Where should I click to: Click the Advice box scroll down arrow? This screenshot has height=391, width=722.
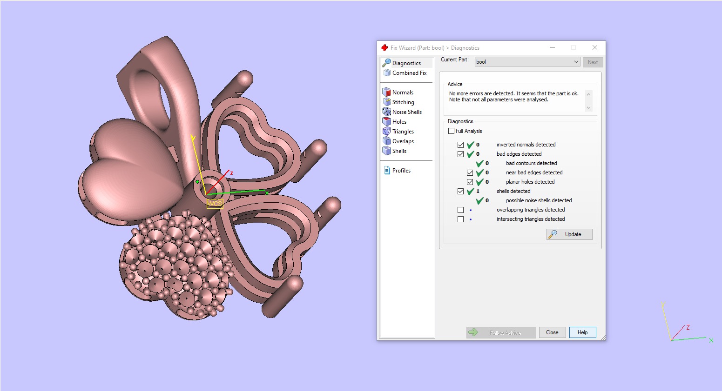click(588, 108)
